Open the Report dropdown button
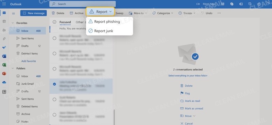Screen dimensions: 272x125 pos(100,12)
